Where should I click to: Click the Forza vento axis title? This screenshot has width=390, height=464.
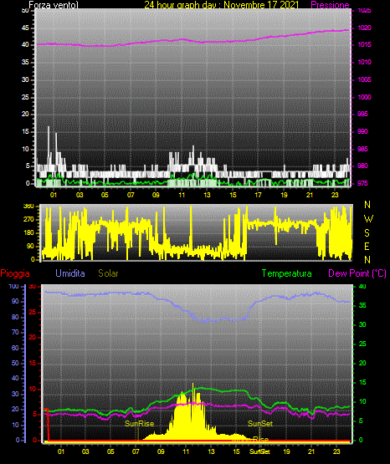(x=54, y=5)
